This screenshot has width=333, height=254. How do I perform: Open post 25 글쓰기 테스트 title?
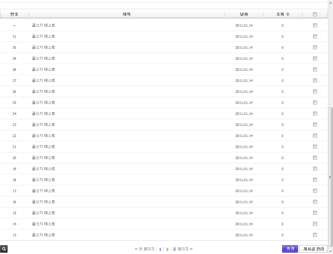44,102
